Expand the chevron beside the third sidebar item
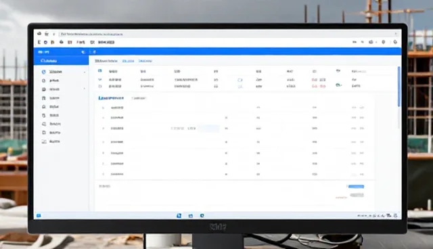Viewport: 433px width, 249px height. pos(85,89)
